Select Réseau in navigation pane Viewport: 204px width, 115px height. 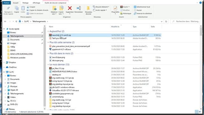click(x=12, y=109)
